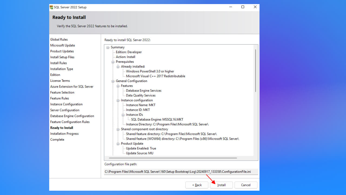Select the Install Rules step
346x195 pixels.
pos(58,63)
